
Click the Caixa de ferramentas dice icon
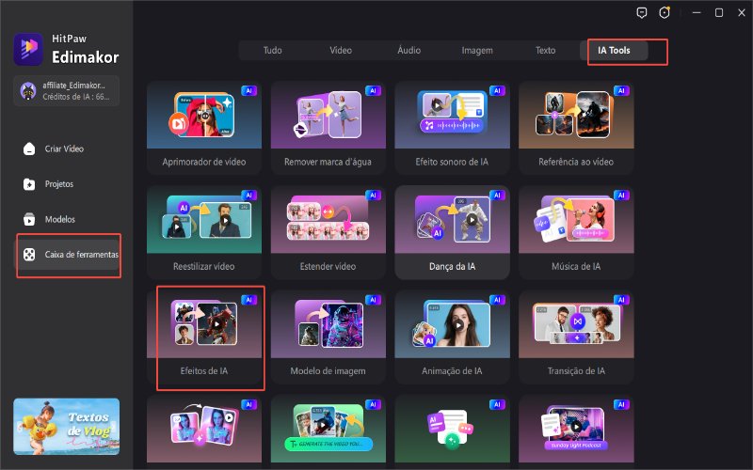pos(29,255)
